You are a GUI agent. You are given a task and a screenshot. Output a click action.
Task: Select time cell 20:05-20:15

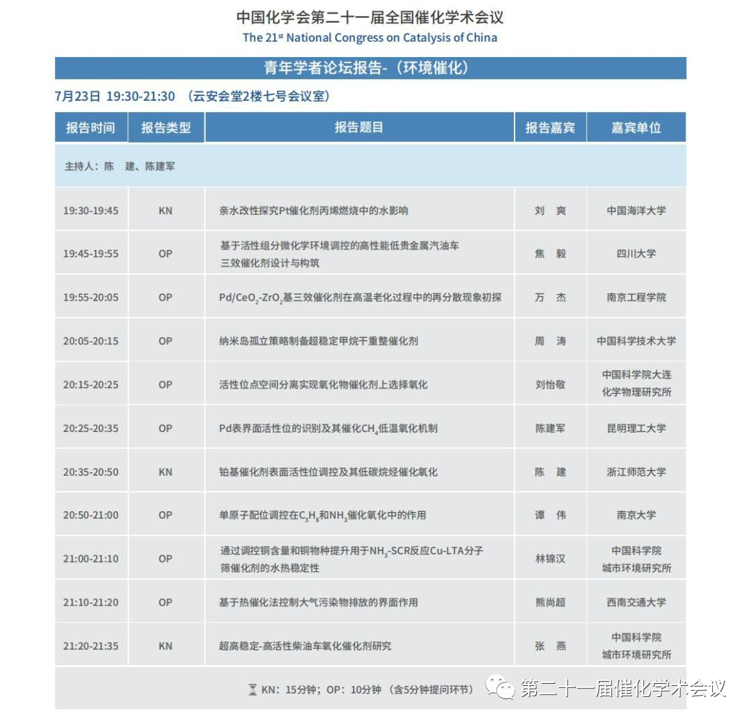coord(90,341)
